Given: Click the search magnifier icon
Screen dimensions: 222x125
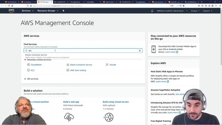Looking at the screenshot, I should [26, 51].
